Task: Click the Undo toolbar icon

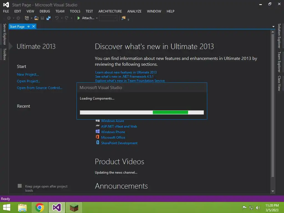Action: tap(57, 18)
